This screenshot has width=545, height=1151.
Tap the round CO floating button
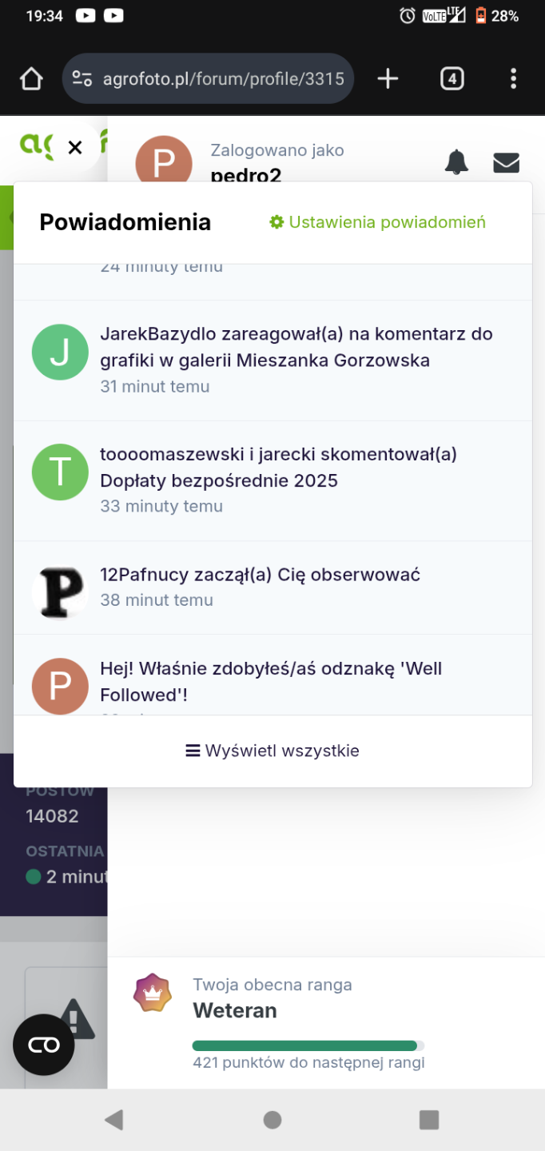coord(43,1045)
